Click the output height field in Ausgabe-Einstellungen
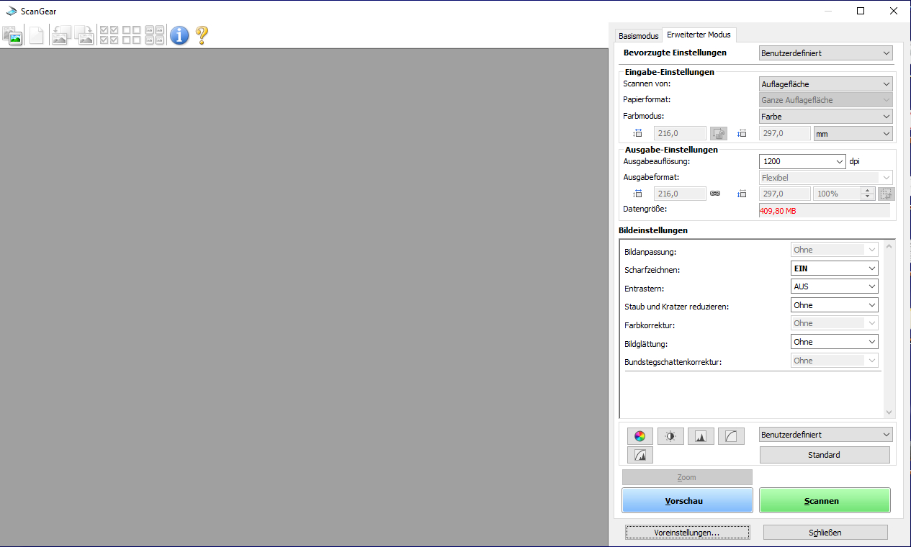Screen dimensions: 911x547 coord(784,194)
